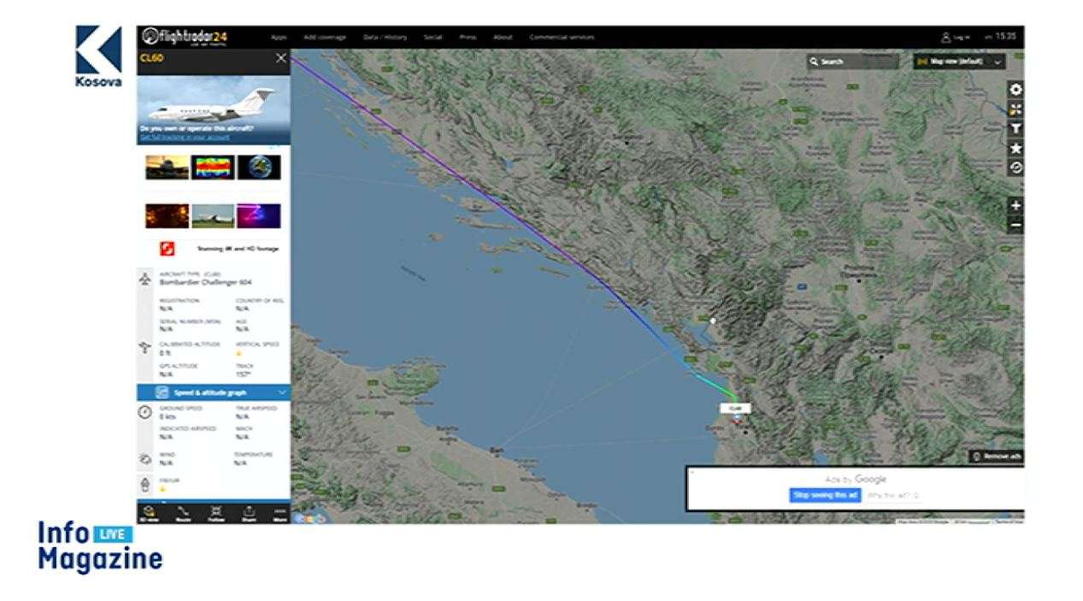Viewport: 1083px width, 601px height.
Task: Click the ground speed gauge icon
Action: coord(145,412)
